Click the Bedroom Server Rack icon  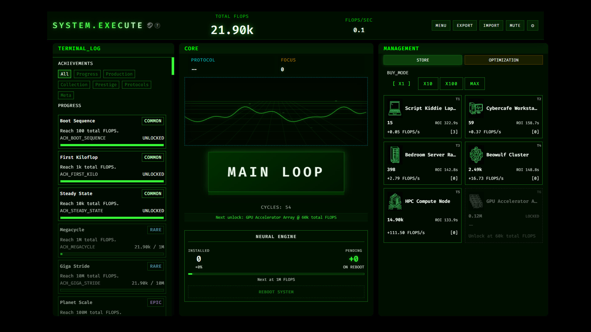click(395, 155)
